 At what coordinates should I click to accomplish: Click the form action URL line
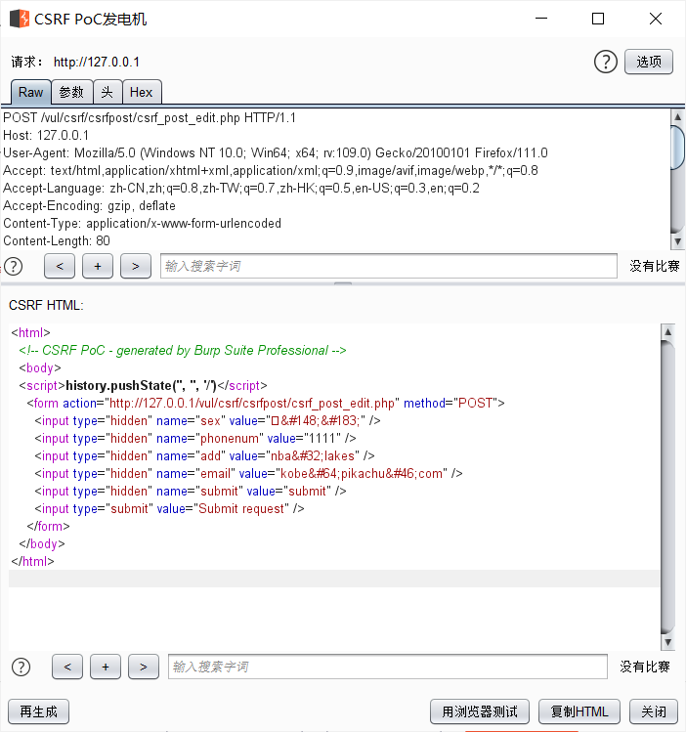click(266, 403)
